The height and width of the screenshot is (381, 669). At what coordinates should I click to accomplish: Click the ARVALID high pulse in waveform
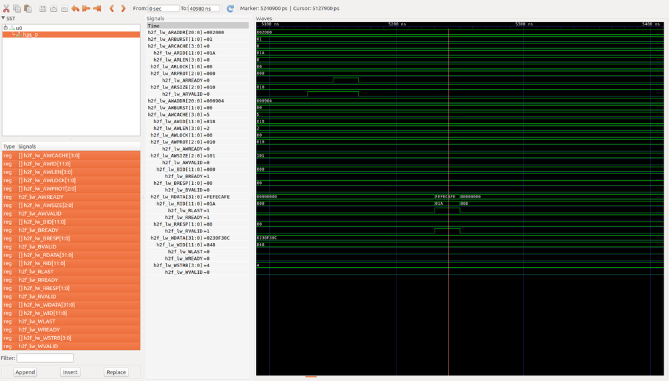(x=333, y=94)
